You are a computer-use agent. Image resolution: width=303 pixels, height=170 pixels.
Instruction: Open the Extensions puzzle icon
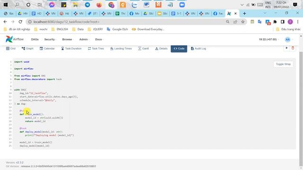click(x=275, y=22)
